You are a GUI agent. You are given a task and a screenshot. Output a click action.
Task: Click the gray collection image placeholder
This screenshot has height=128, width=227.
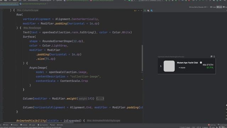pyautogui.click(x=169, y=66)
